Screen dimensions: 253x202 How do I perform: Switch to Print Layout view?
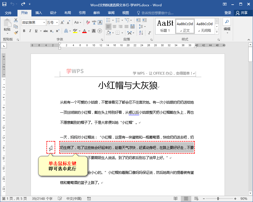(x=186, y=199)
